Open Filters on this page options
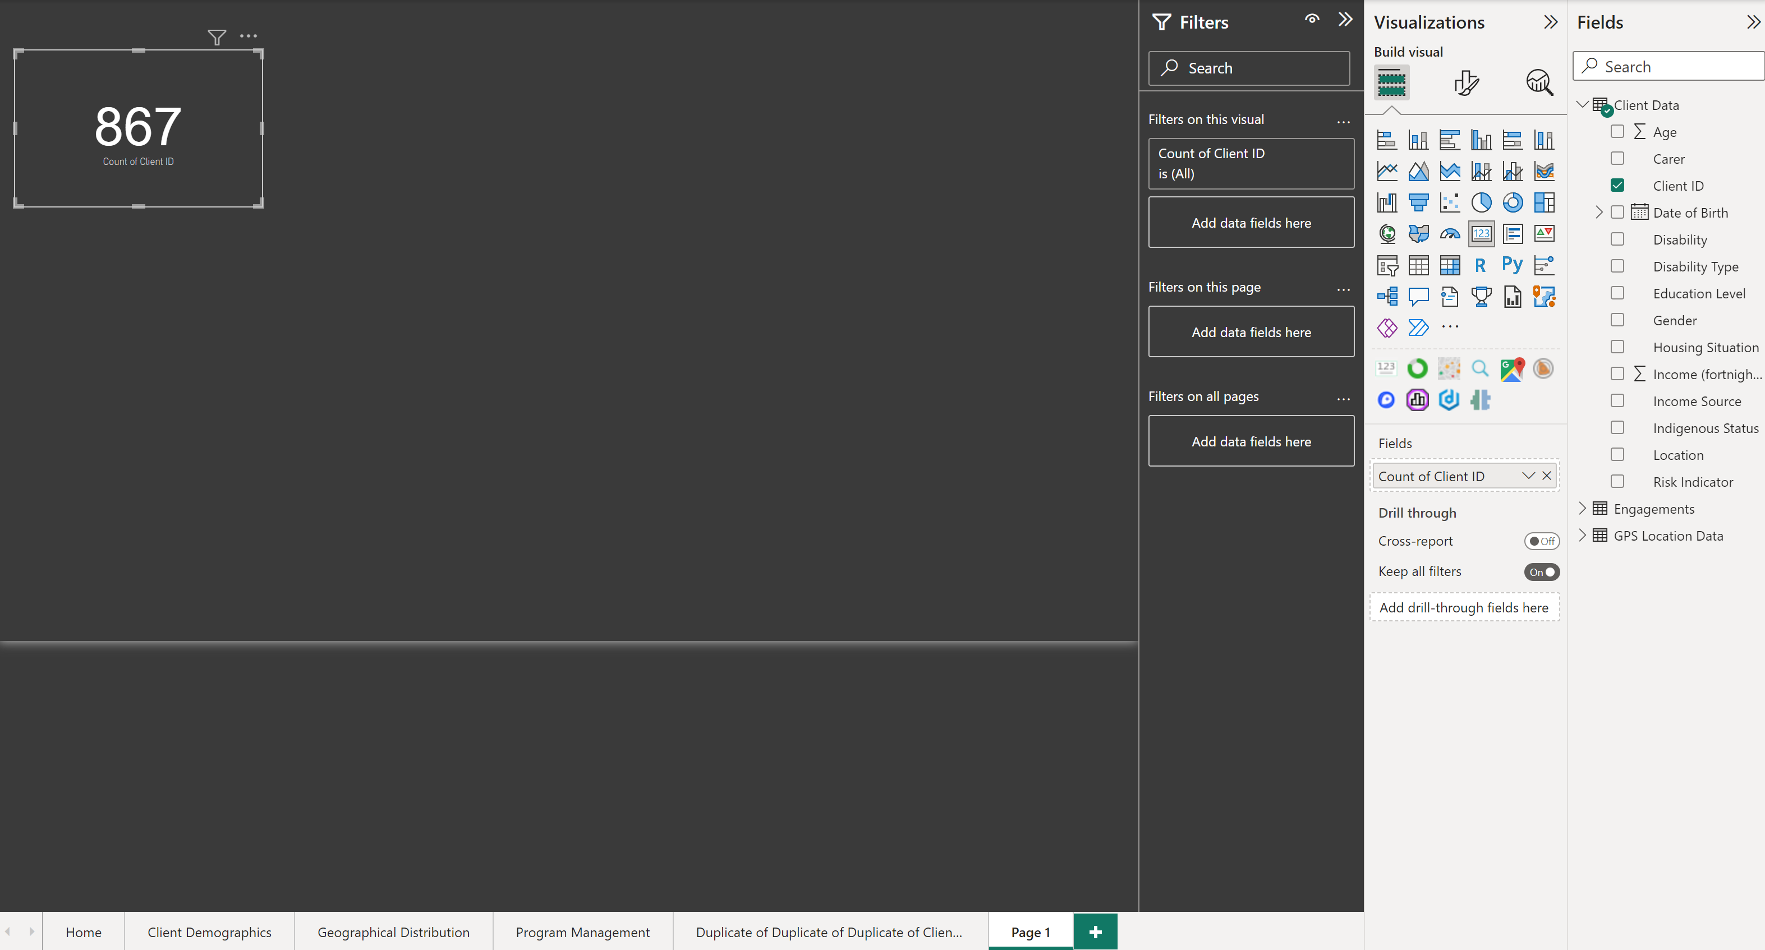Viewport: 1765px width, 950px height. 1343,290
